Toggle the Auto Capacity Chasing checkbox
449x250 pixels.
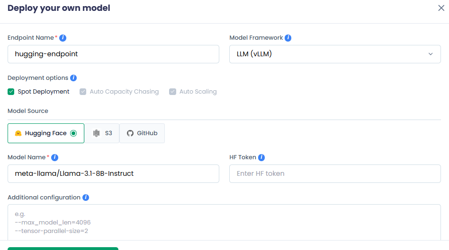[83, 92]
